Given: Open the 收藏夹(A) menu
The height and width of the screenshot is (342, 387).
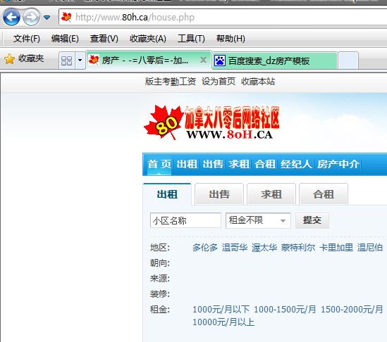Looking at the screenshot, I should click(148, 39).
